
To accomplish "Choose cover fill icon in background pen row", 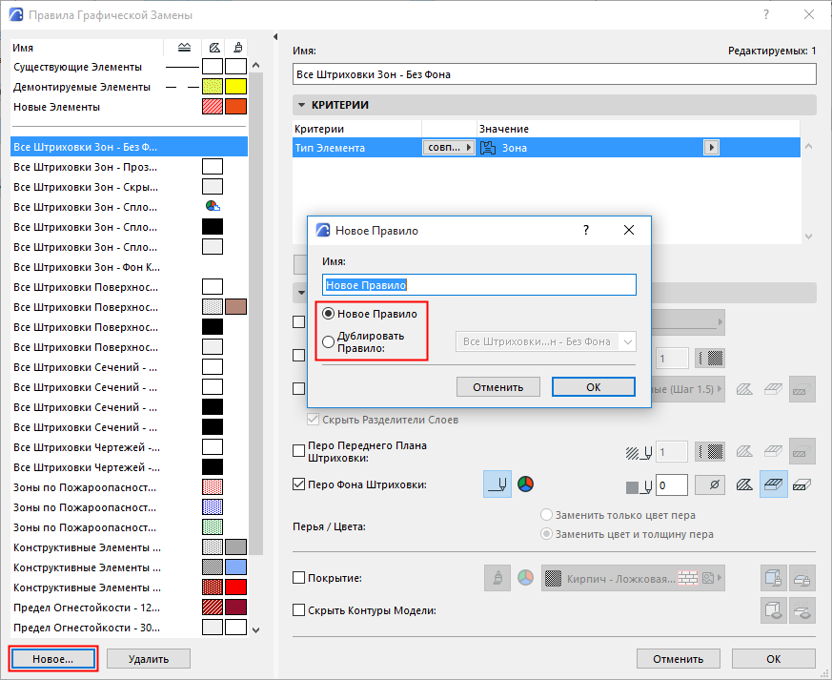I will point(744,484).
